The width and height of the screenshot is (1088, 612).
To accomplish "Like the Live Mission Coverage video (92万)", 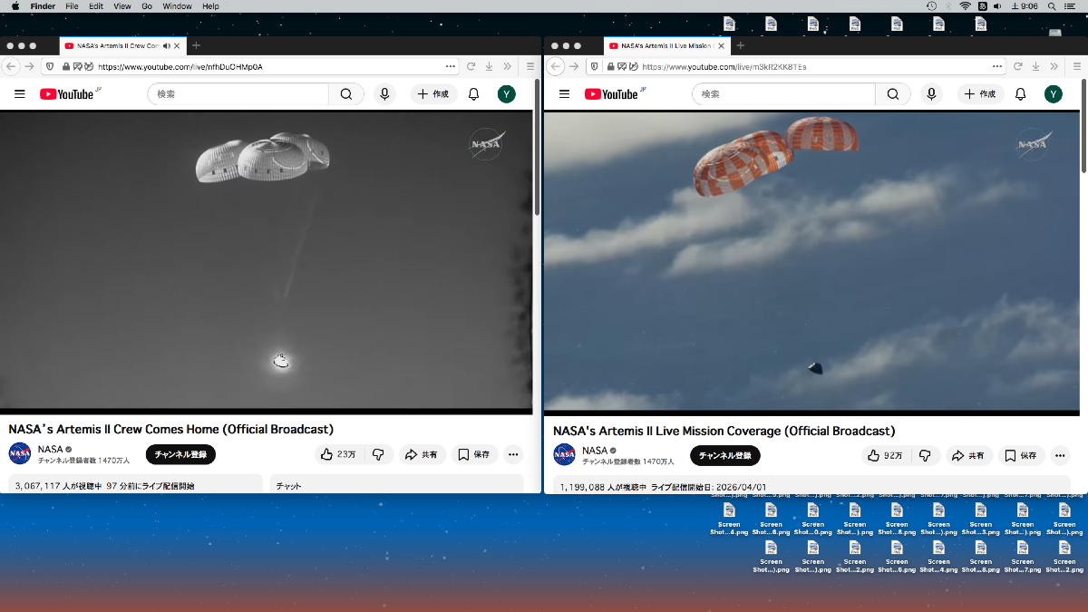I will (884, 455).
